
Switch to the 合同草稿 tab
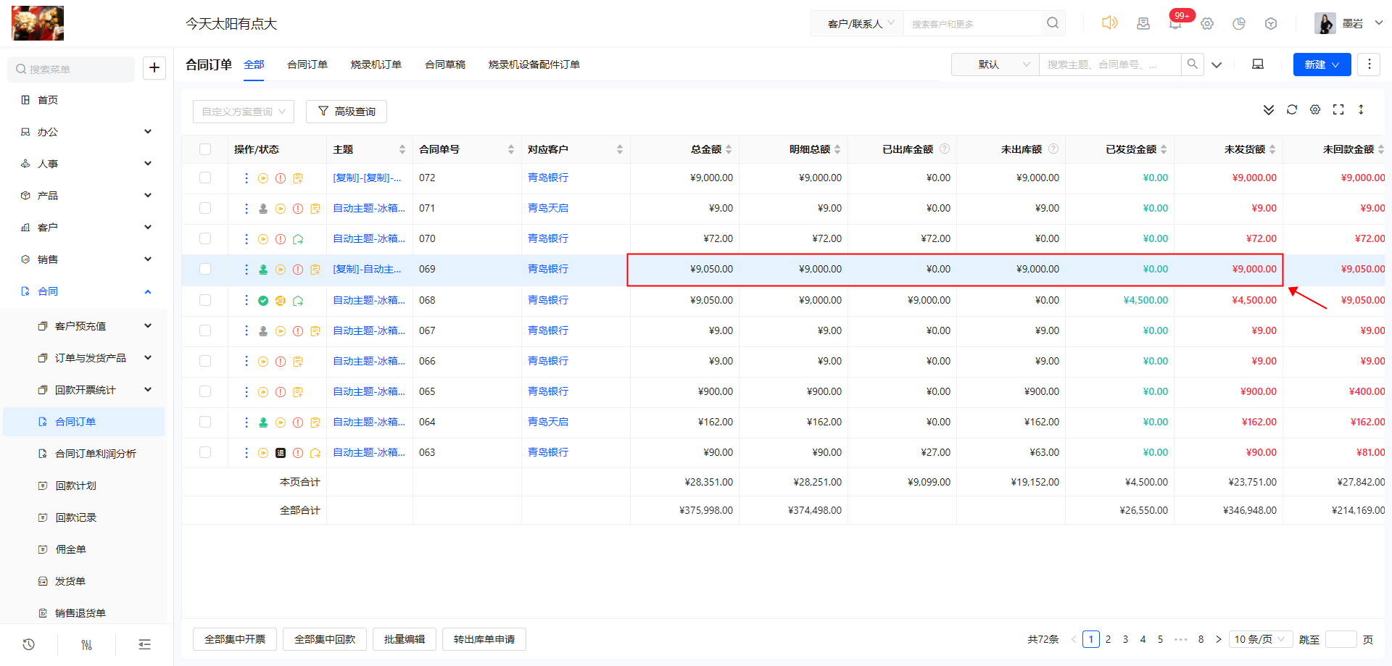(x=445, y=64)
